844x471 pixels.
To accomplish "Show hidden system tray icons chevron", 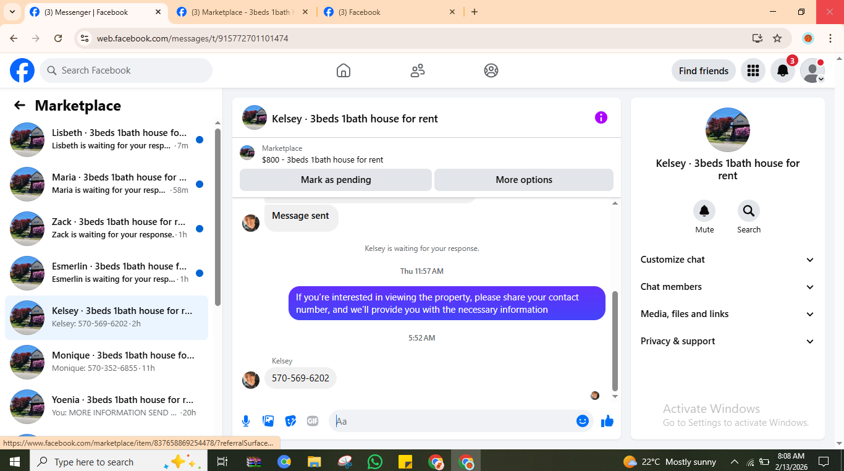I will coord(735,462).
